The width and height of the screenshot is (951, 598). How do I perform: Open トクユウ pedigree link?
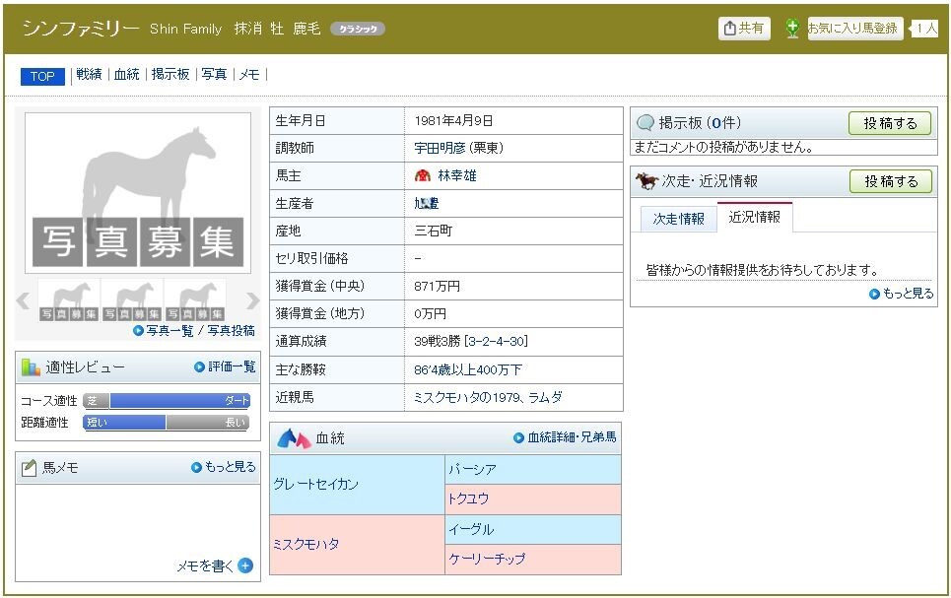point(468,498)
